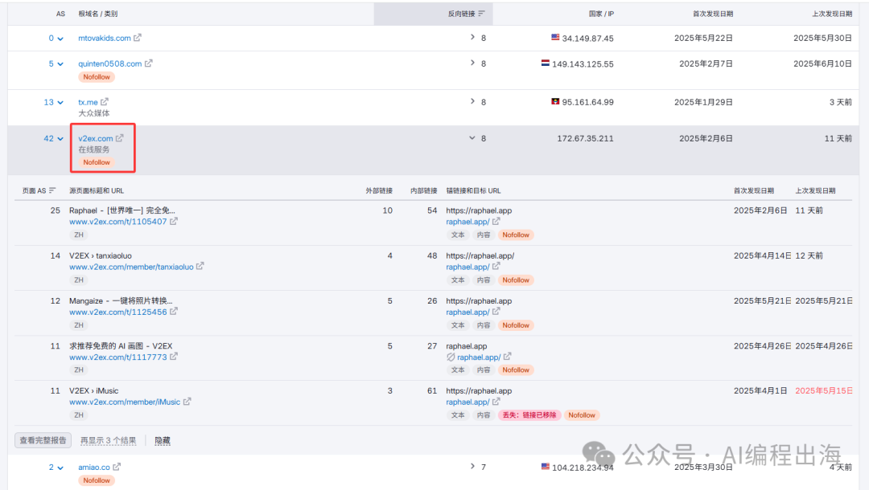Expand backlinks chevron for amiao.co row
The height and width of the screenshot is (490, 869).
(x=472, y=467)
